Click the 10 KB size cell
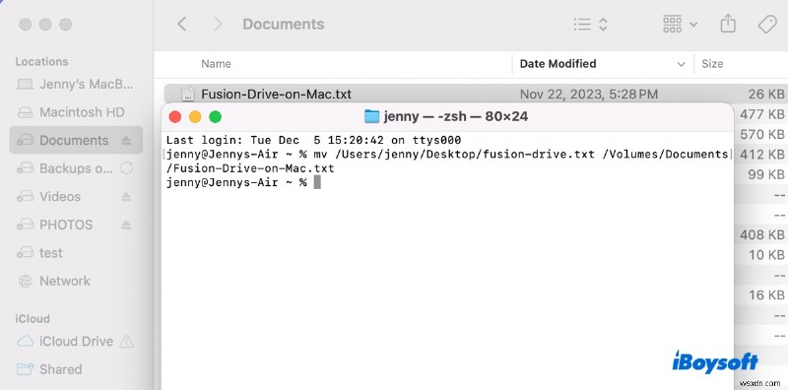 (x=766, y=255)
